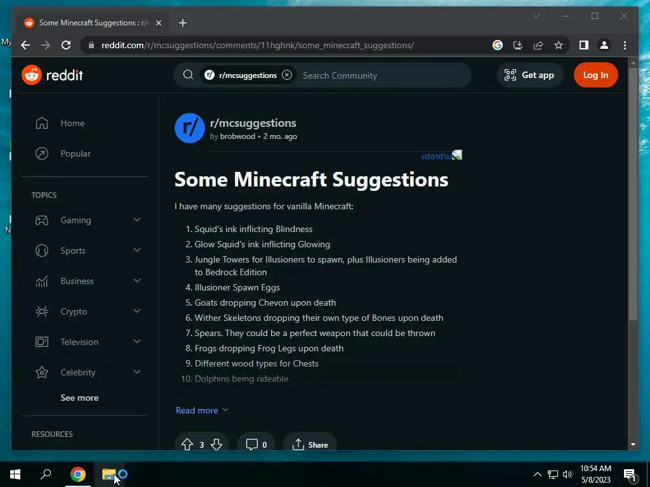Click the u/brobwood flair link

click(x=441, y=156)
